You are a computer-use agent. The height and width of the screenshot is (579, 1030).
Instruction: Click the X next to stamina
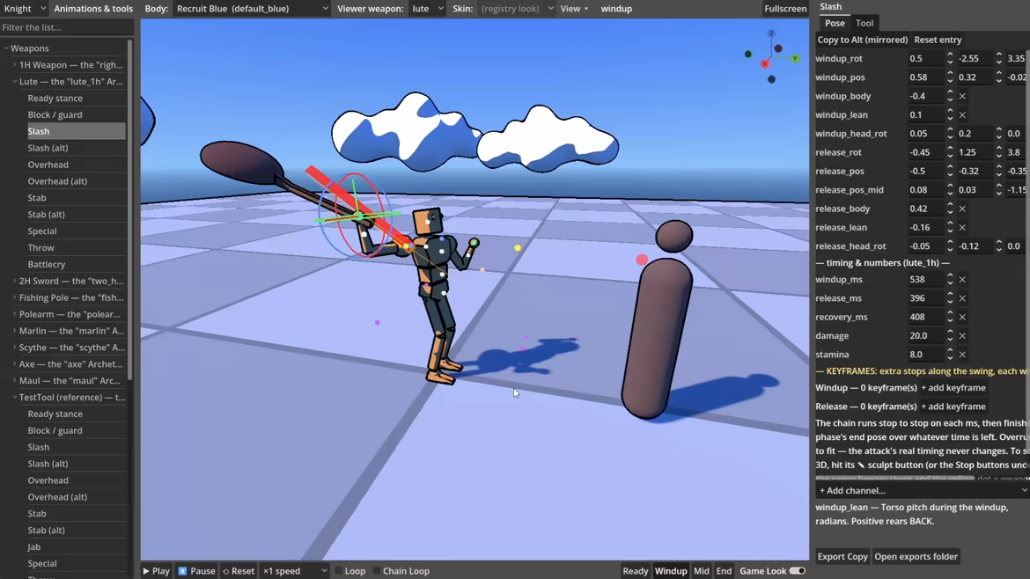click(962, 355)
